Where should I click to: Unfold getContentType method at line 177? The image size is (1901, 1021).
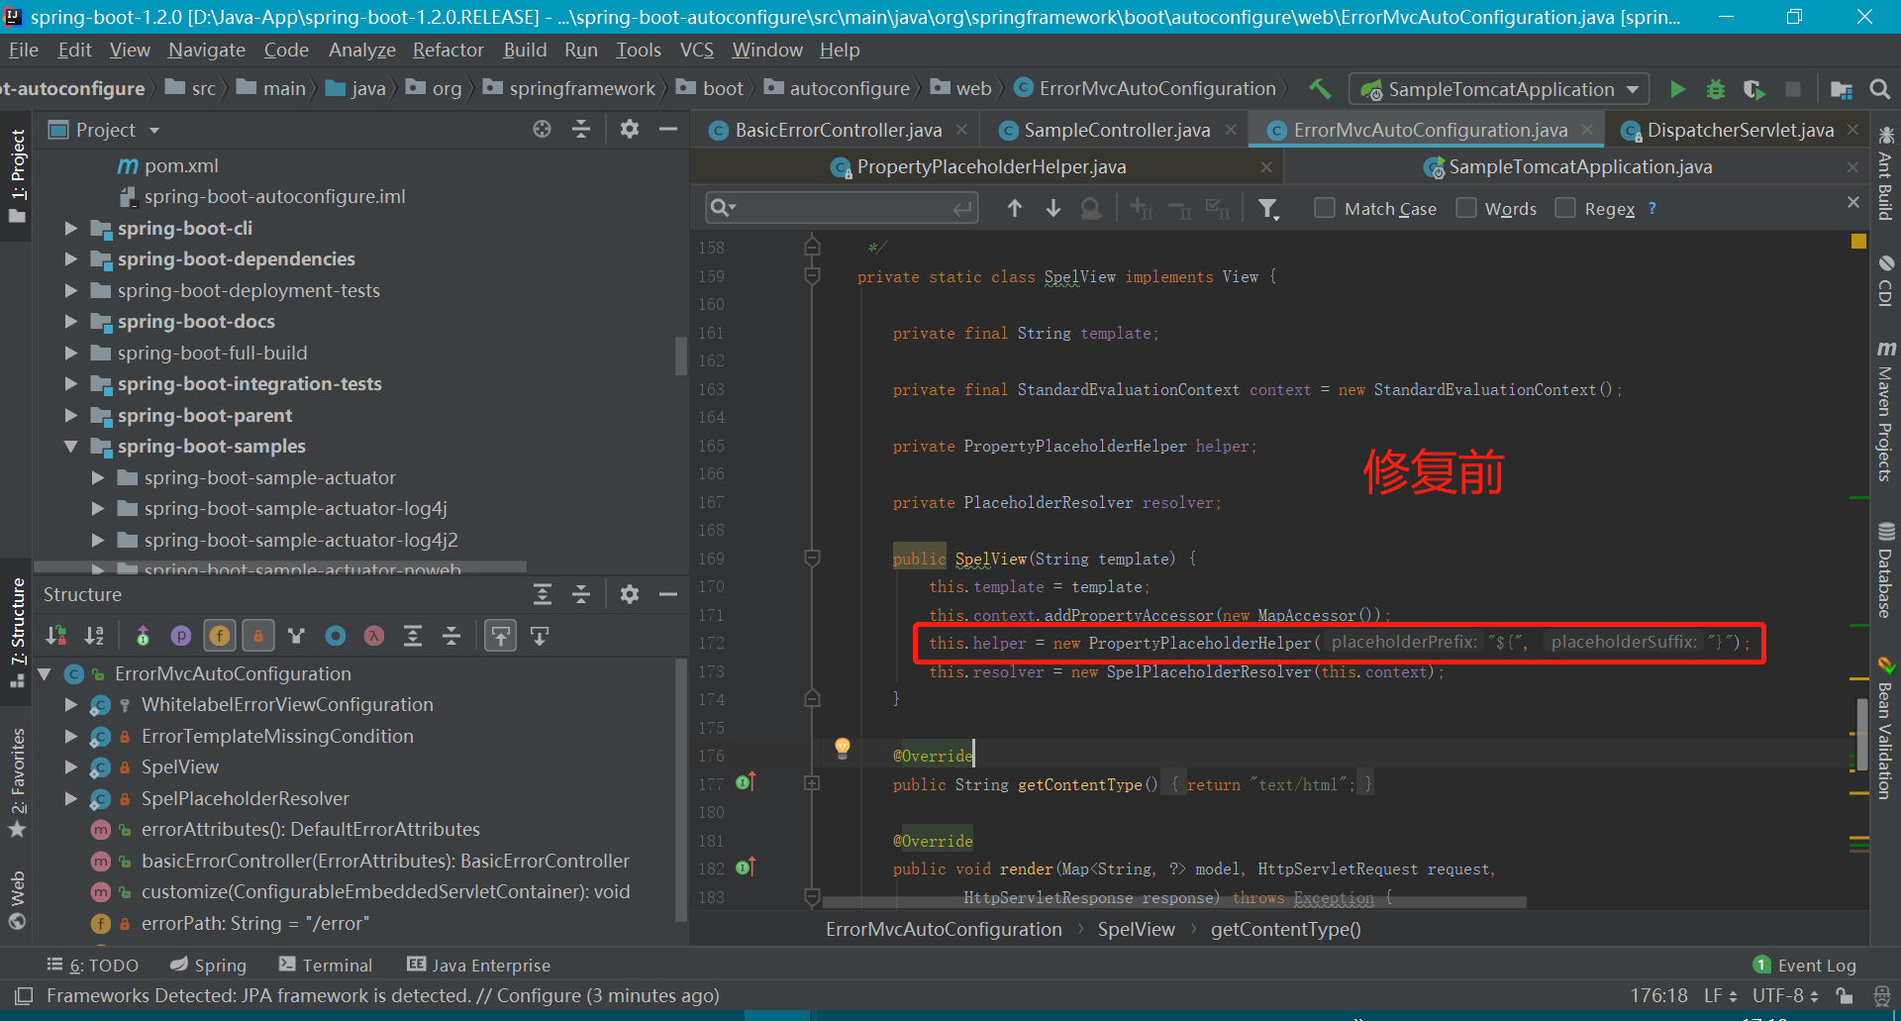[812, 782]
